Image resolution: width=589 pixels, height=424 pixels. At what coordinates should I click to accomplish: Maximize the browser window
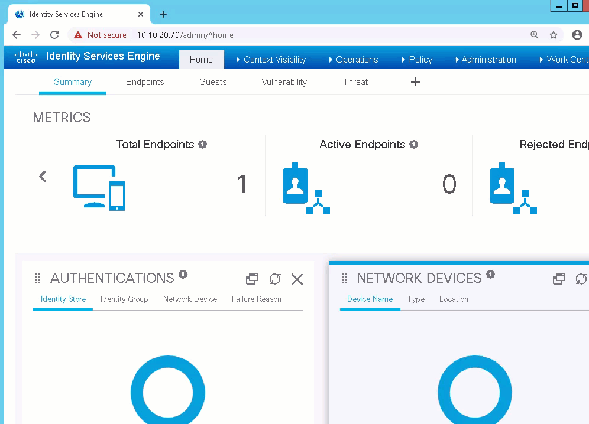click(x=575, y=6)
